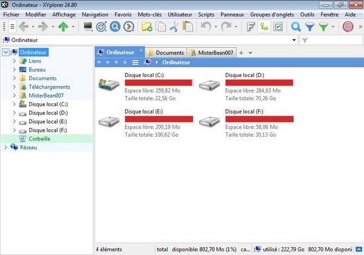The image size is (364, 255).
Task: Click the live filter box field
Action: tap(331, 40)
